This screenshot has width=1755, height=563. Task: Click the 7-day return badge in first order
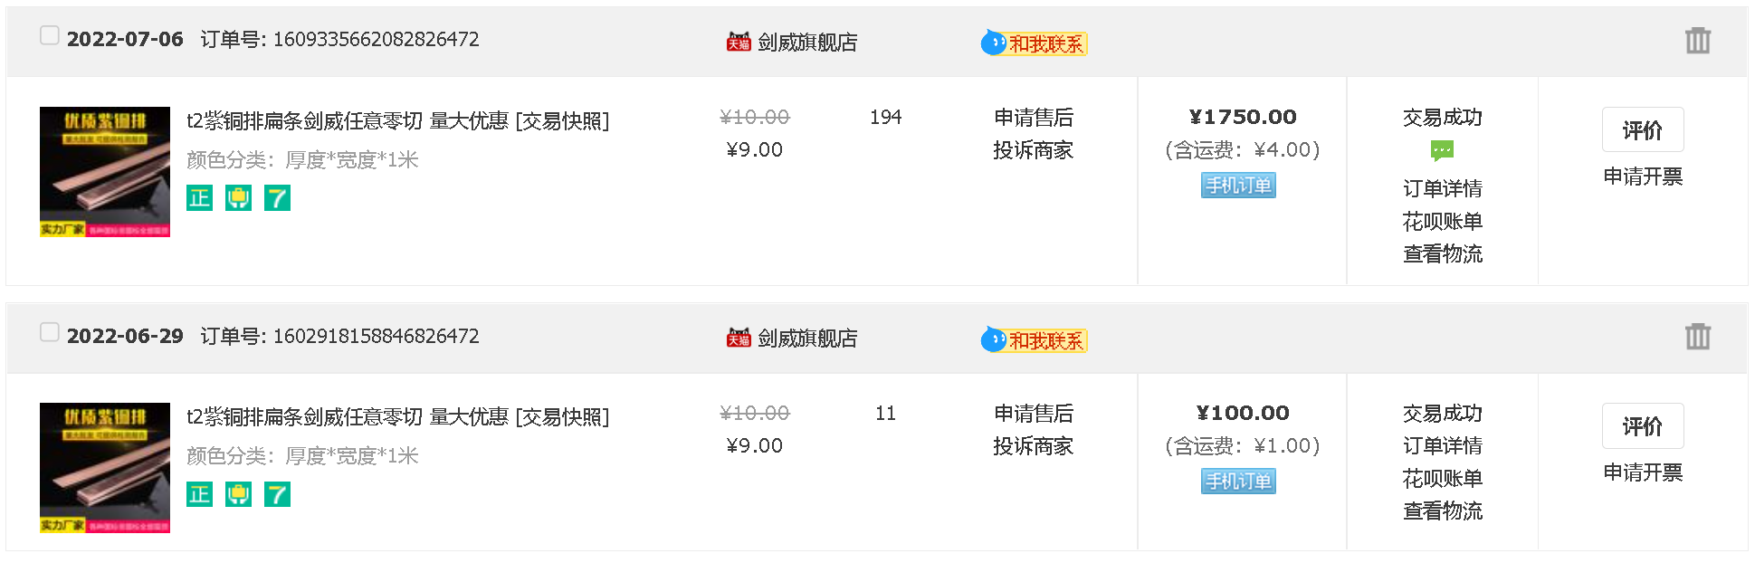277,197
